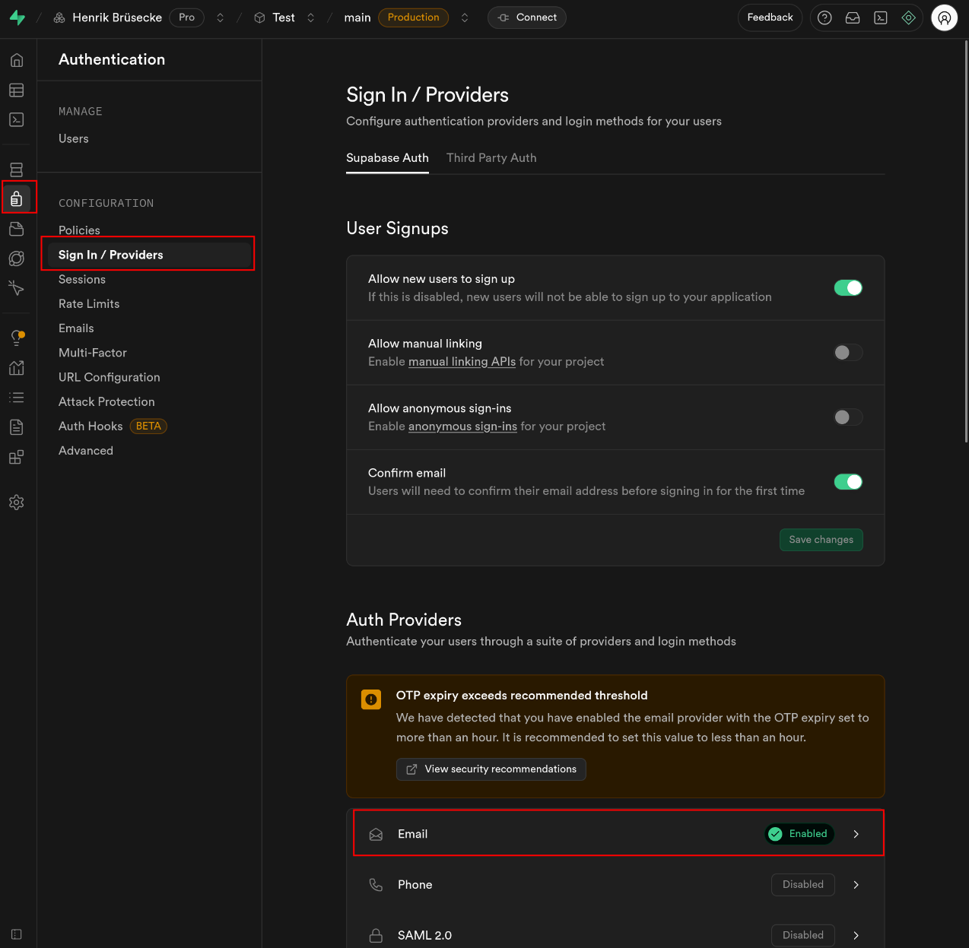Viewport: 969px width, 948px height.
Task: Click View security recommendations button
Action: 491,769
